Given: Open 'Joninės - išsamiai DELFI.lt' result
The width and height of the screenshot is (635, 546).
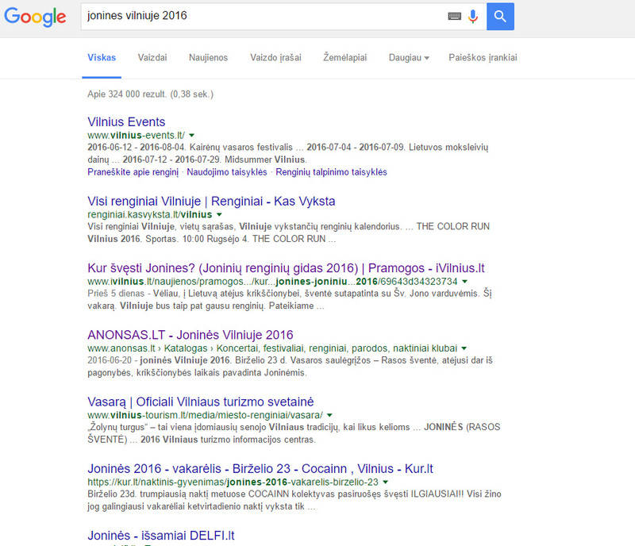Looking at the screenshot, I should [161, 536].
